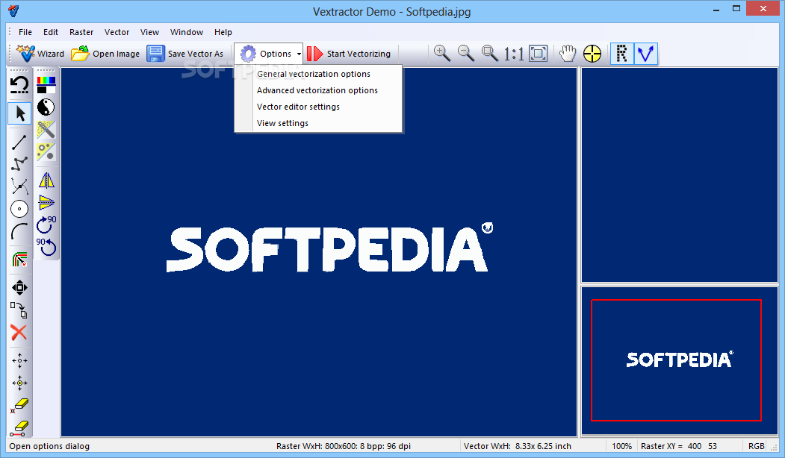Click the yin-yang invert image icon

click(46, 107)
